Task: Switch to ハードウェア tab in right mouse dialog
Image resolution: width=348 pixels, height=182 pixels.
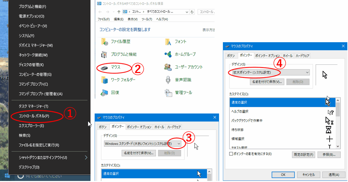Action: tap(302, 56)
